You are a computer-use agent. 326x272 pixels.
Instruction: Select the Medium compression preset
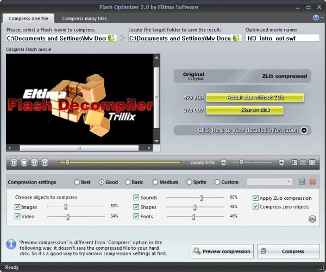coord(155,182)
